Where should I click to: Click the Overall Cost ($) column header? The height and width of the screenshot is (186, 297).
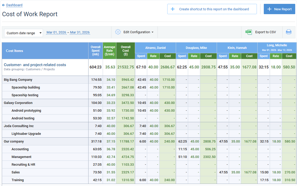click(x=126, y=50)
